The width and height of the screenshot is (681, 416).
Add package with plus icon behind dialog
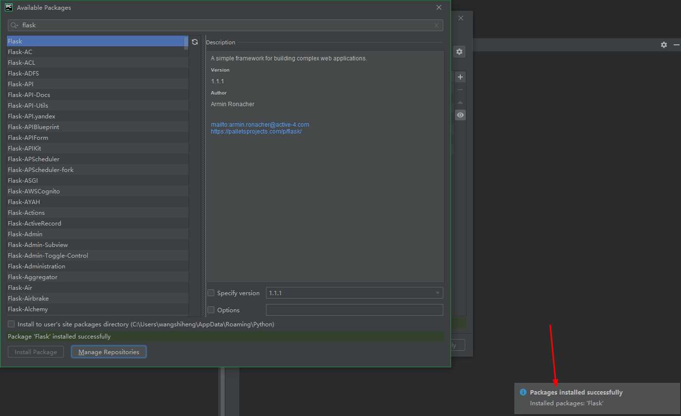coord(460,77)
